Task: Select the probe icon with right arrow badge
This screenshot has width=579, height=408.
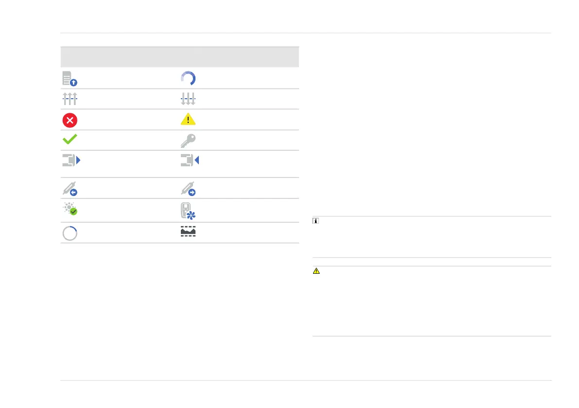Action: 188,189
